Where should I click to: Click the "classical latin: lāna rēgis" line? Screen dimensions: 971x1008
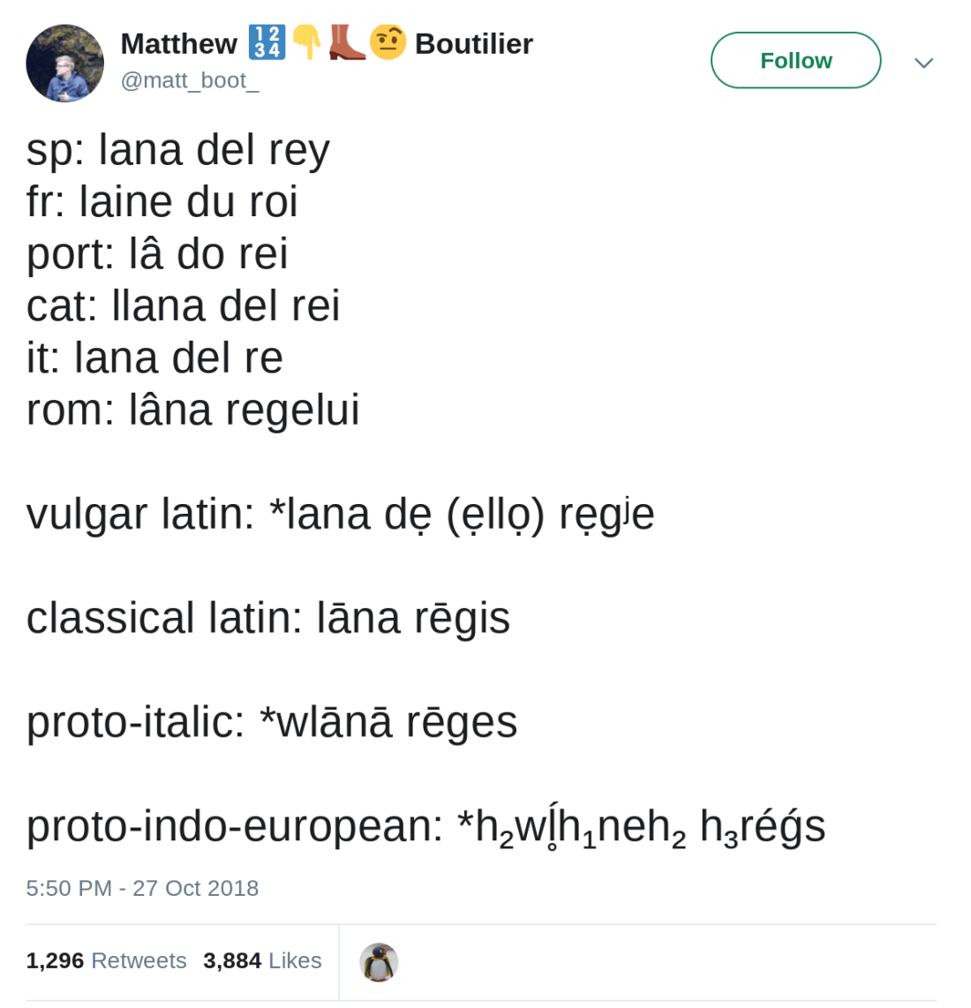(268, 618)
